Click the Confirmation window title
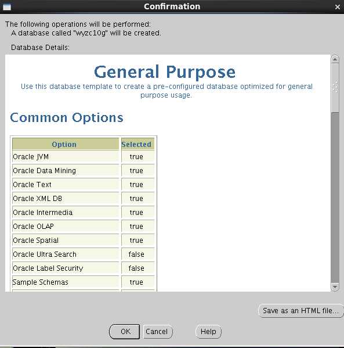 (x=172, y=6)
